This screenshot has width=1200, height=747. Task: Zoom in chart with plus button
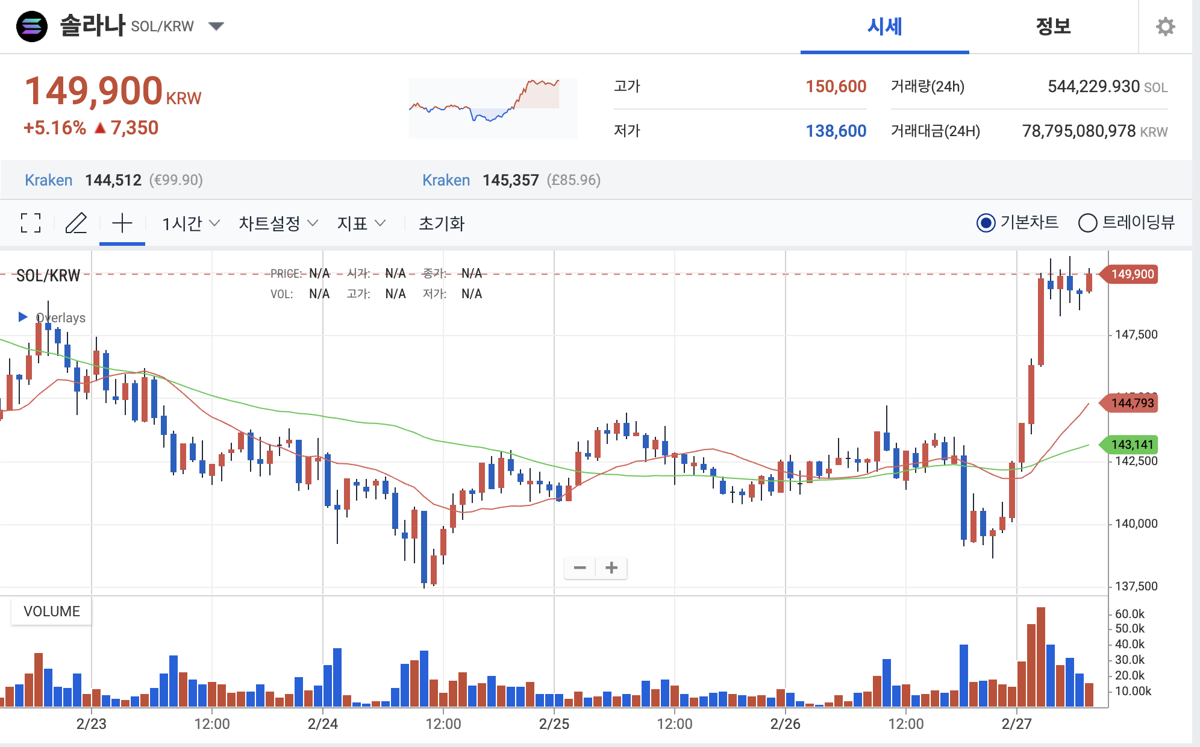611,567
